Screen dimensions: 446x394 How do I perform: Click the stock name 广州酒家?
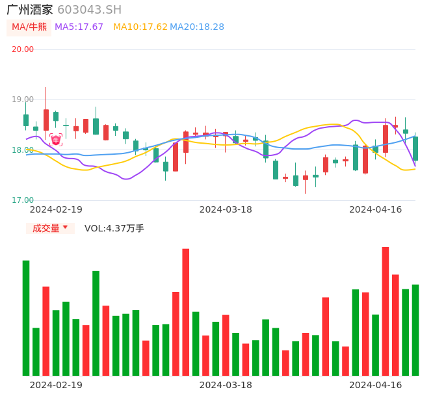(x=30, y=10)
